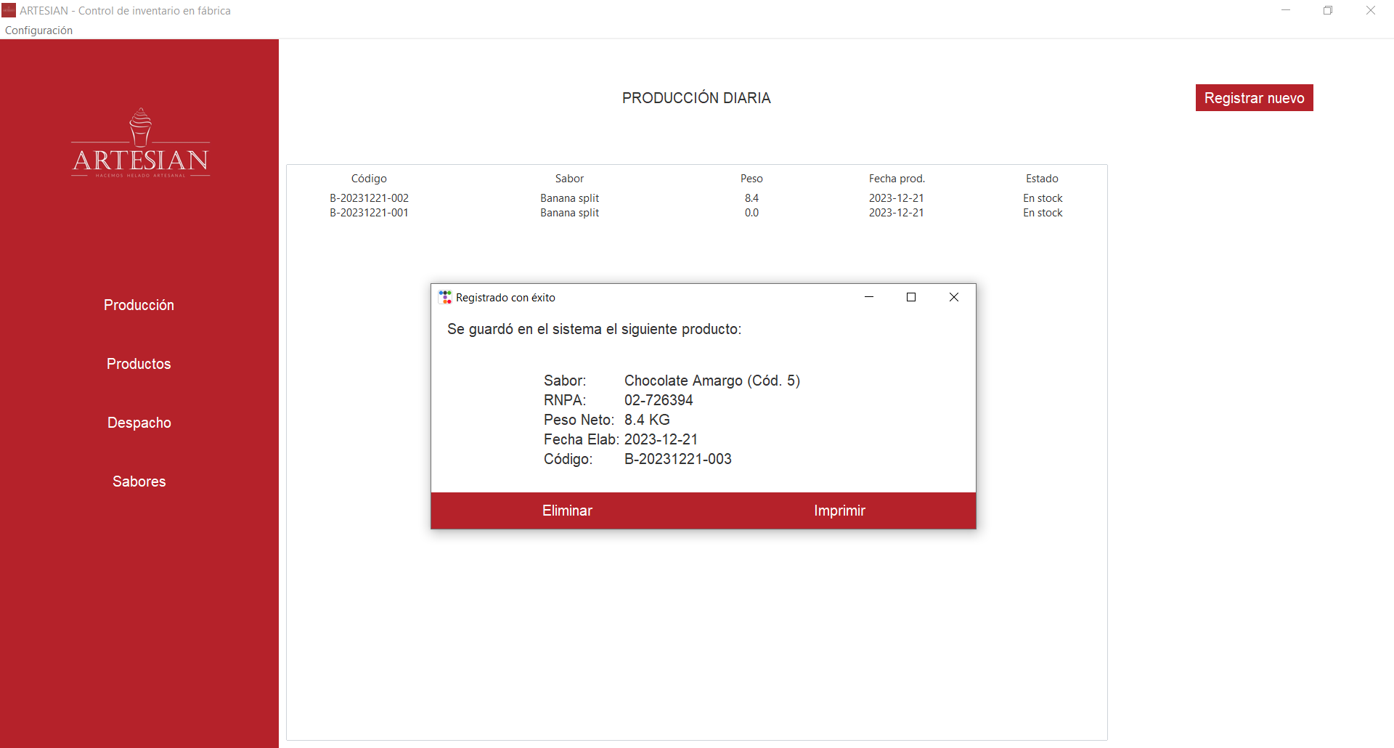This screenshot has width=1394, height=748.
Task: Minimize the 'Registrado con éxito' dialog
Action: (869, 297)
